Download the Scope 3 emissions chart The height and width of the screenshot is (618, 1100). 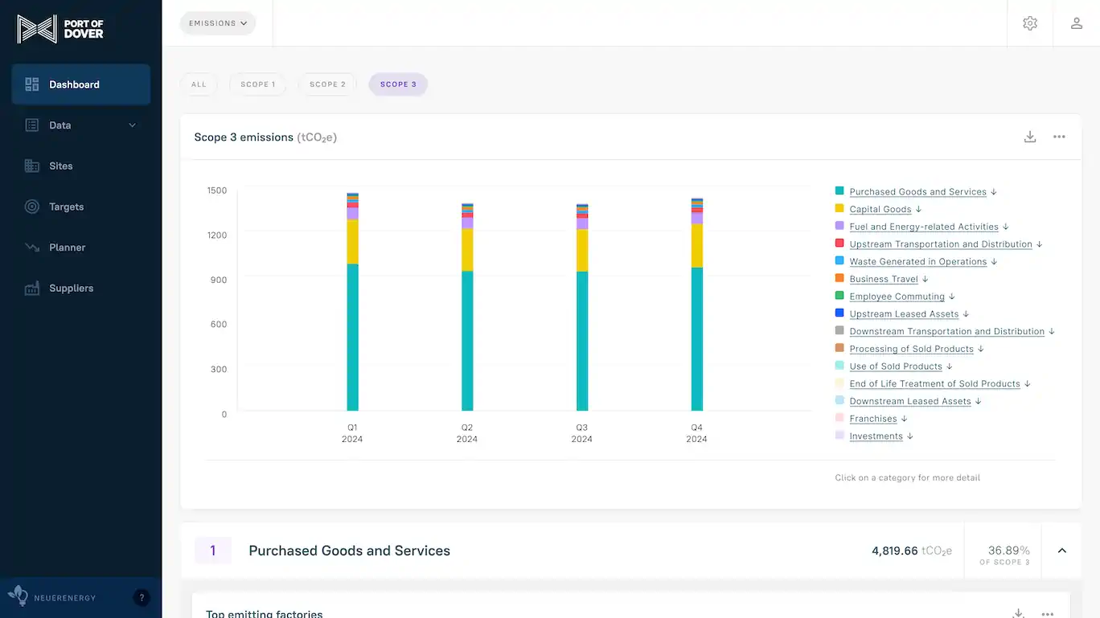point(1030,137)
